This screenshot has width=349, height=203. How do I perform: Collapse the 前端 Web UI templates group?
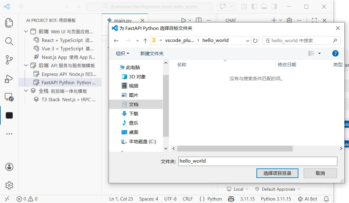[26, 31]
